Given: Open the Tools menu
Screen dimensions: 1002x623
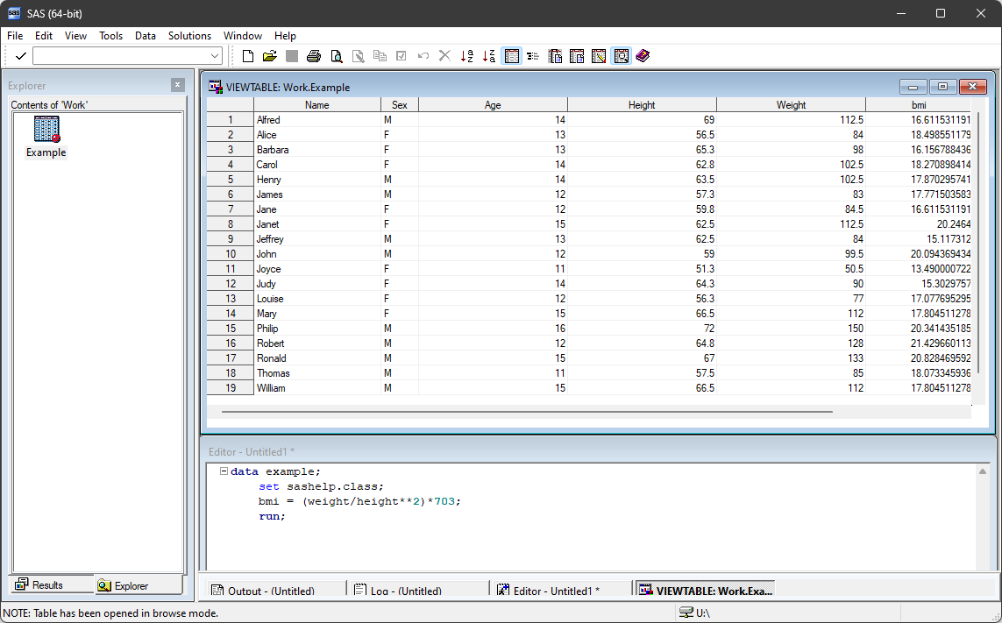Looking at the screenshot, I should pyautogui.click(x=110, y=36).
